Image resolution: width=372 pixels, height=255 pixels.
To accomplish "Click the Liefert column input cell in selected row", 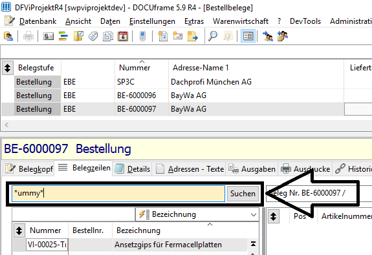I will click(358, 109).
